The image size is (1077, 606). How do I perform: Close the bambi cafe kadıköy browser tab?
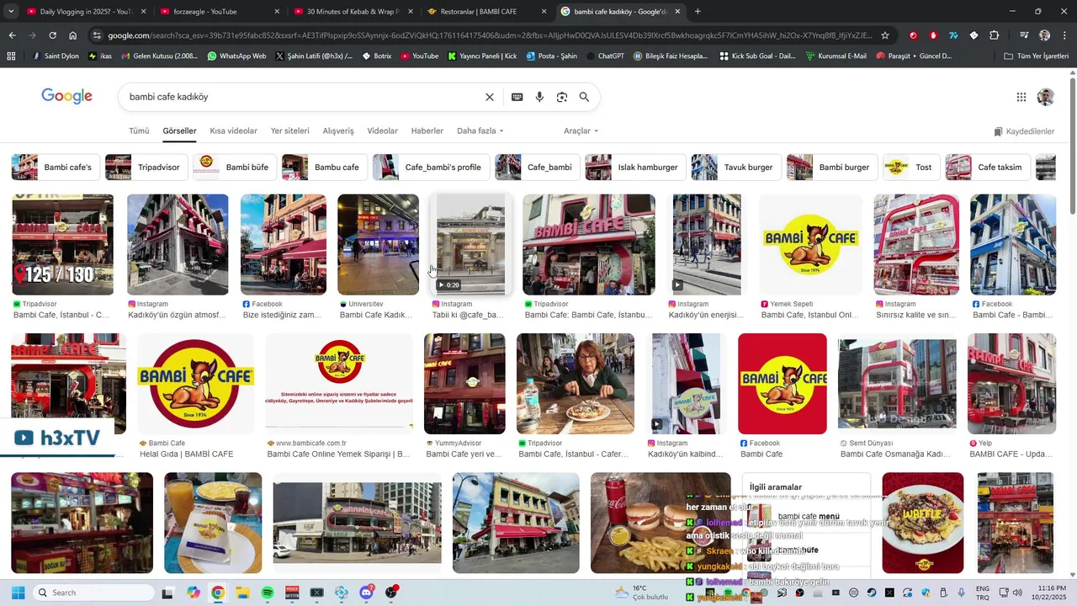(677, 12)
